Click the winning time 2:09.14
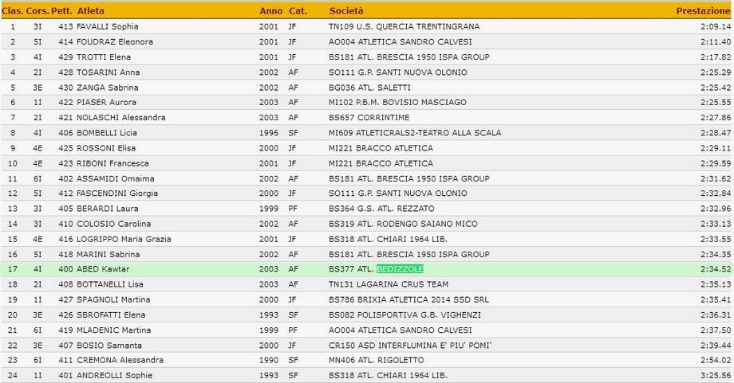734x383 pixels. pos(716,26)
